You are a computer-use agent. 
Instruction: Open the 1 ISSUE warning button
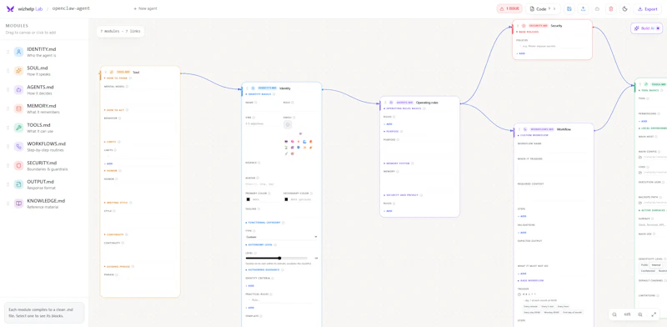509,9
